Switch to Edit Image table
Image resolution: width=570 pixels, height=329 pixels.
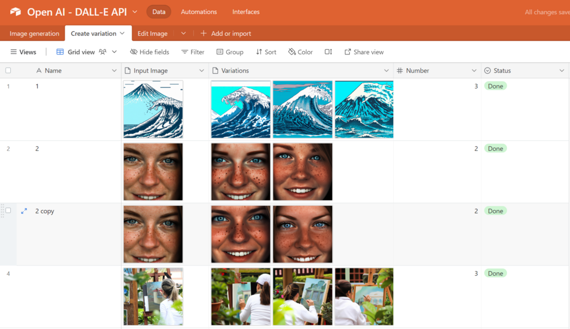(153, 33)
